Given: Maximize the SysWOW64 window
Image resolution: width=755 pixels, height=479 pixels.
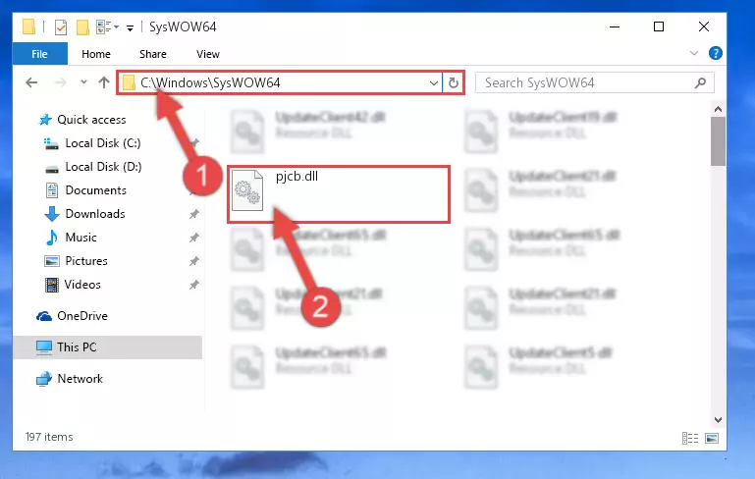Looking at the screenshot, I should coord(659,27).
